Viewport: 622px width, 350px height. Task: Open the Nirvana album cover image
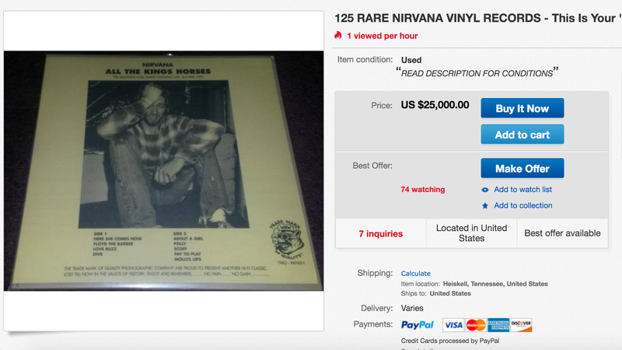coord(164,170)
